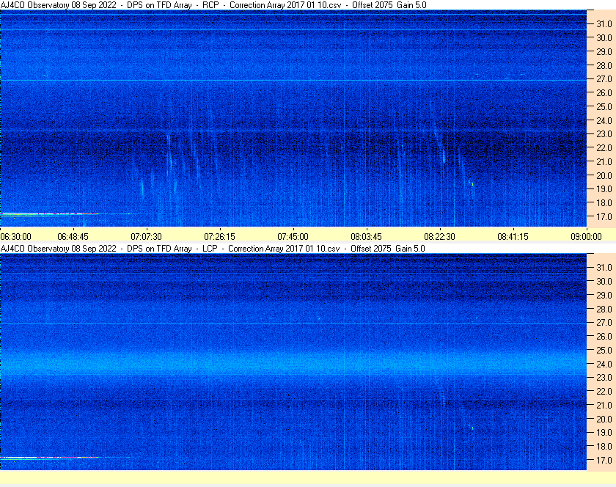This screenshot has width=616, height=487.
Task: Click the 07:45:00 time axis label
Action: 293,237
